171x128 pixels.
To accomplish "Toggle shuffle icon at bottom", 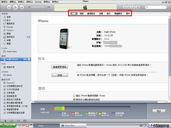I will click(x=12, y=121).
